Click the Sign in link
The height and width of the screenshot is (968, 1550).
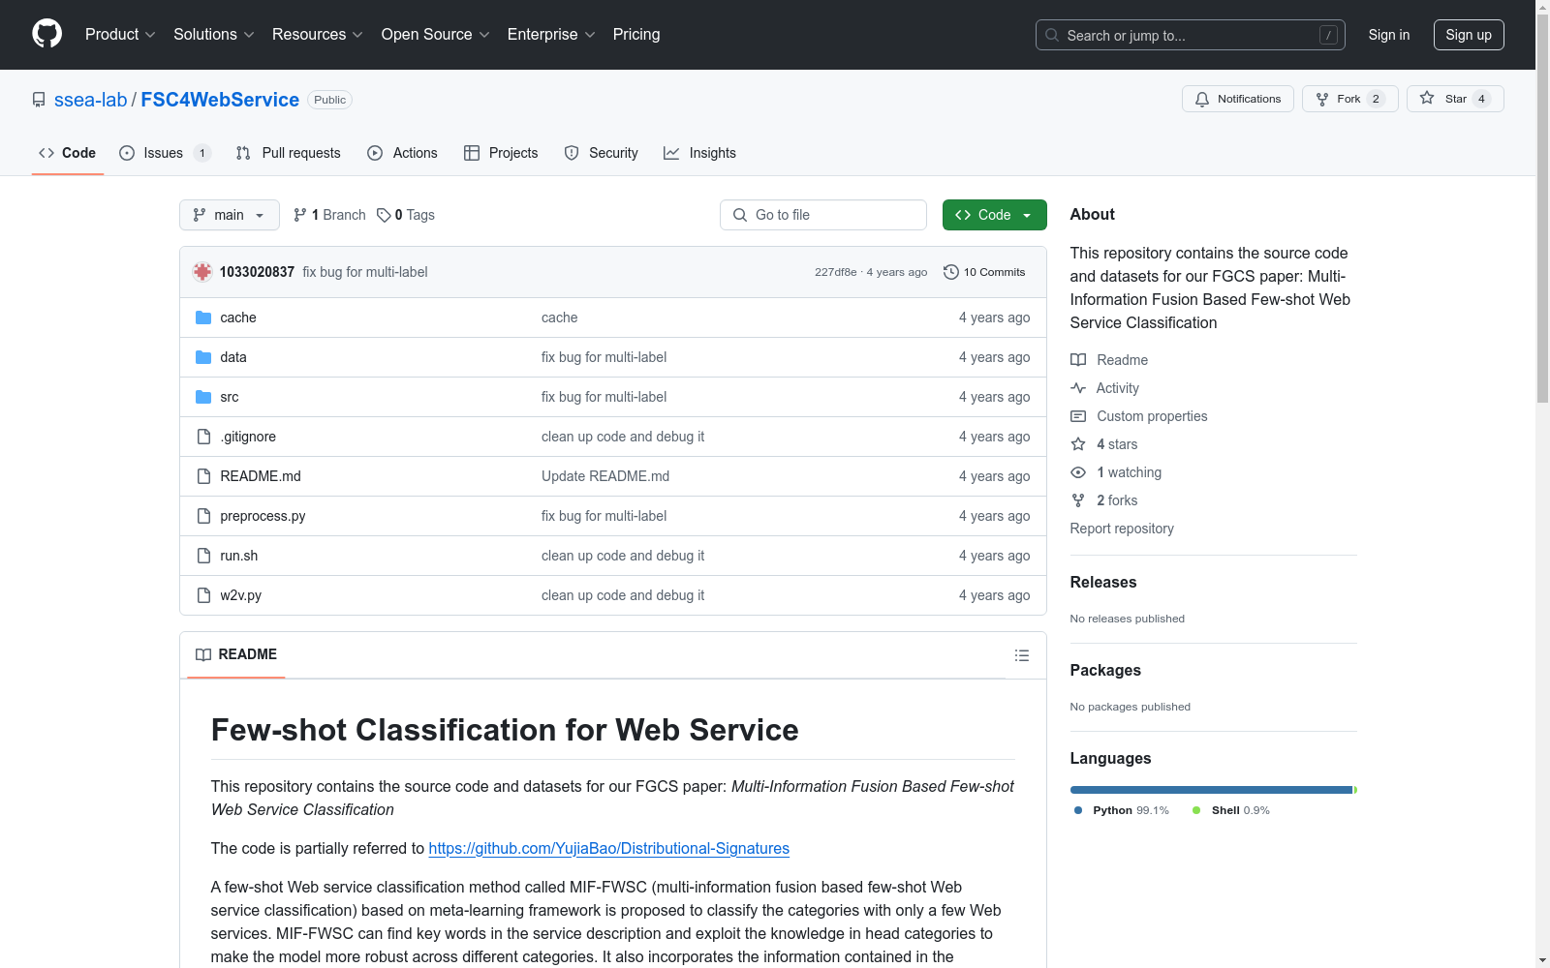[1389, 35]
